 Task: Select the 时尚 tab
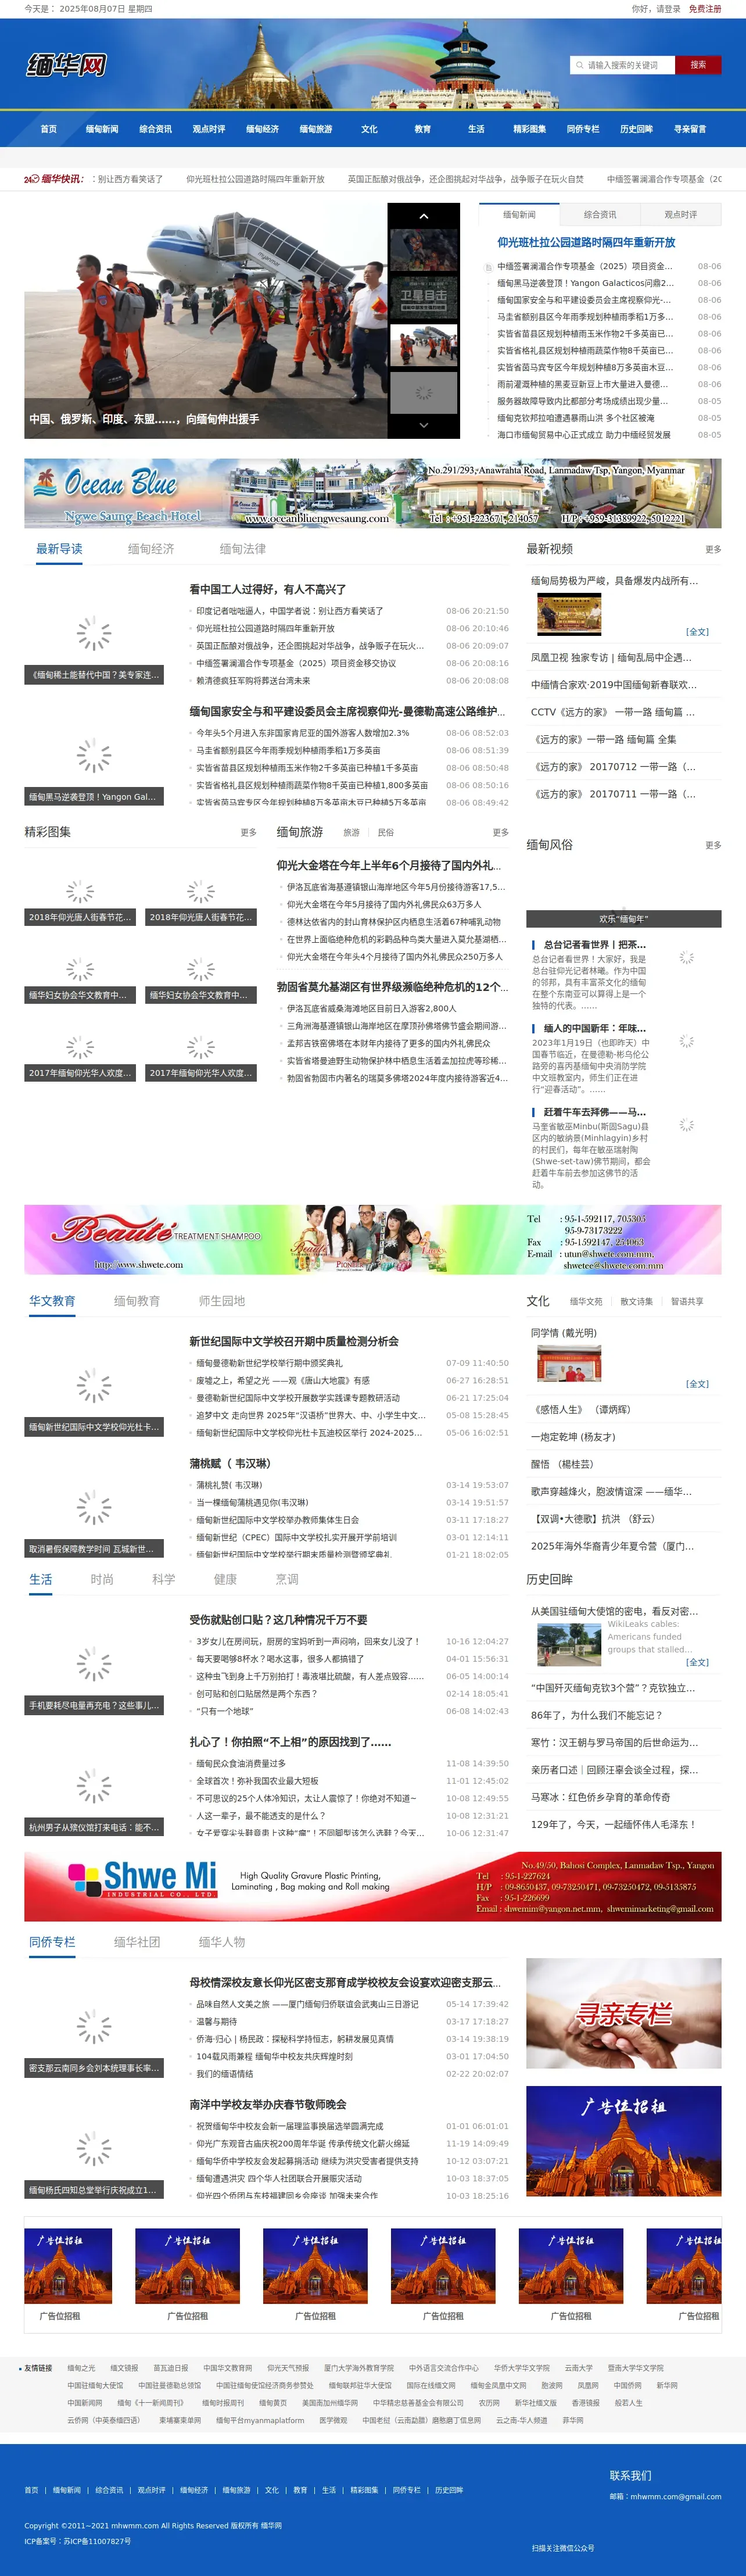pyautogui.click(x=102, y=1579)
